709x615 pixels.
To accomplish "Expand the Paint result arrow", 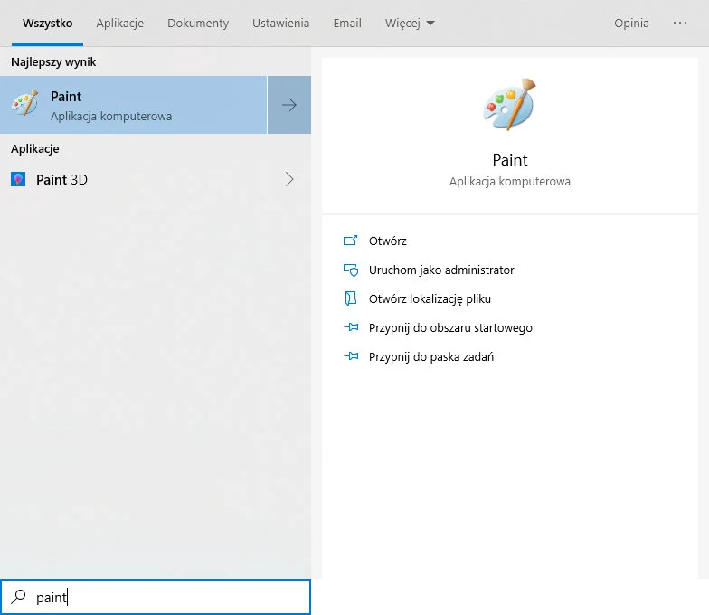I will 289,105.
